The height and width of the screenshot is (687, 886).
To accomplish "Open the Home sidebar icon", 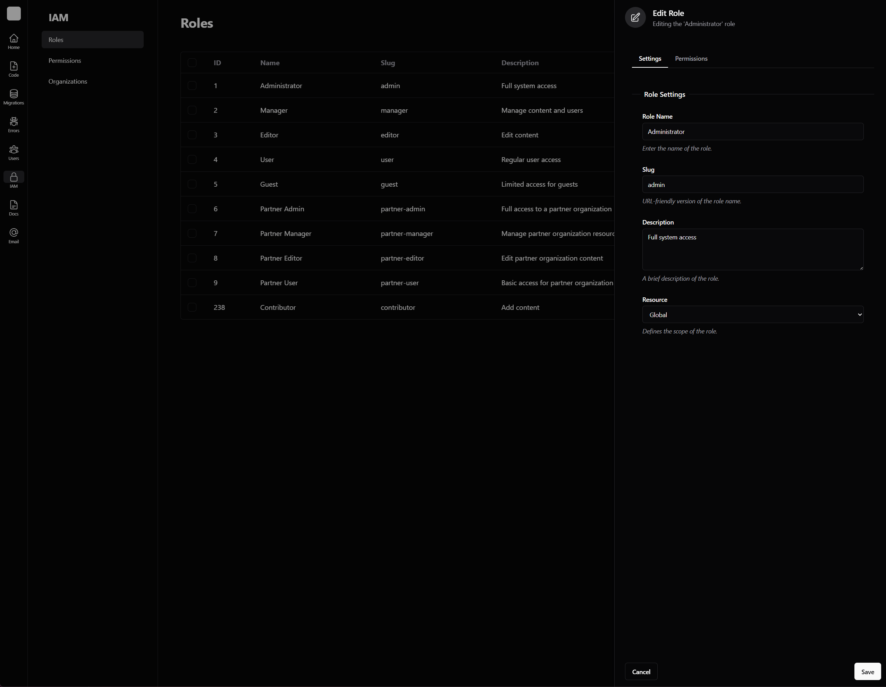I will 14,41.
